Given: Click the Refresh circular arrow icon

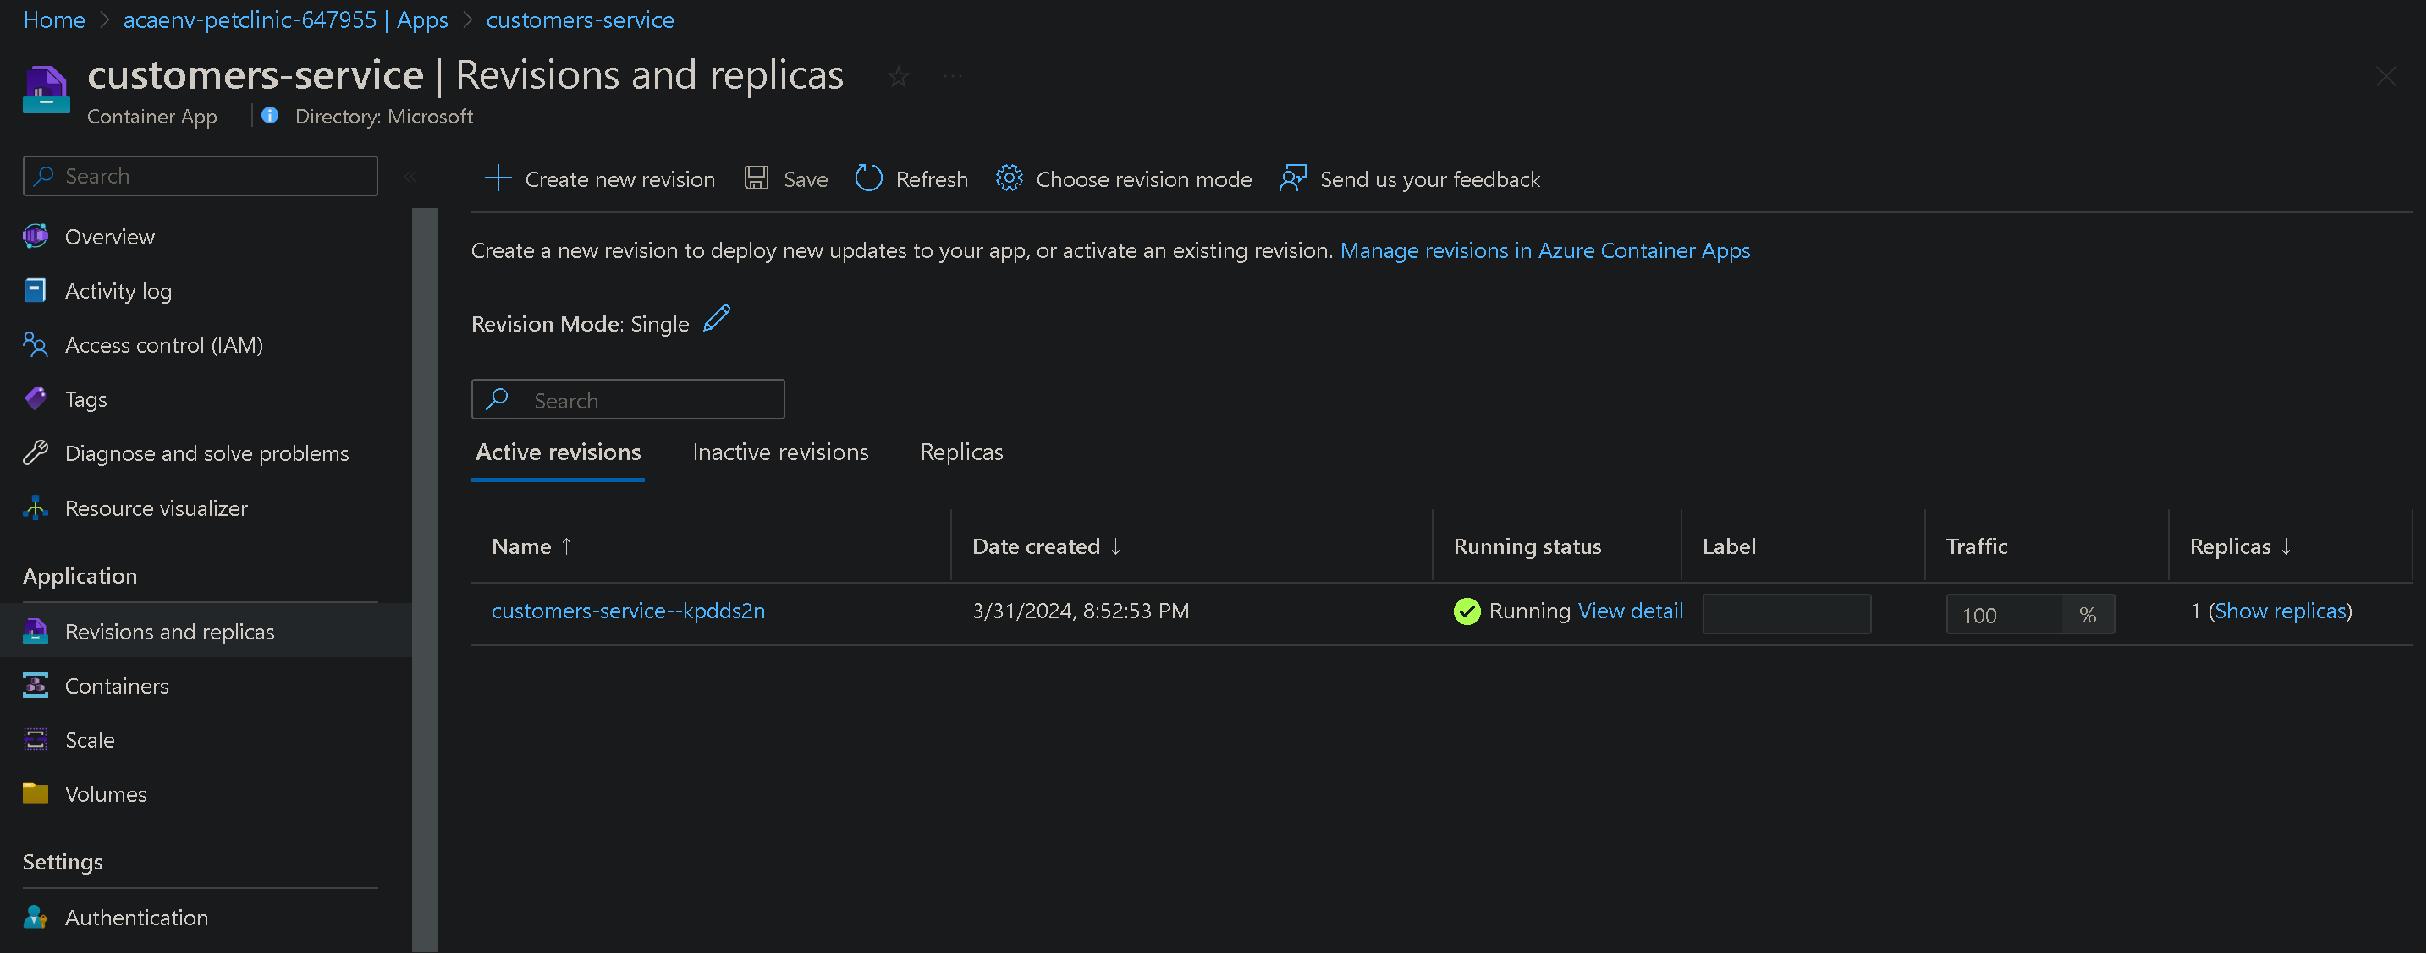Looking at the screenshot, I should pos(869,178).
